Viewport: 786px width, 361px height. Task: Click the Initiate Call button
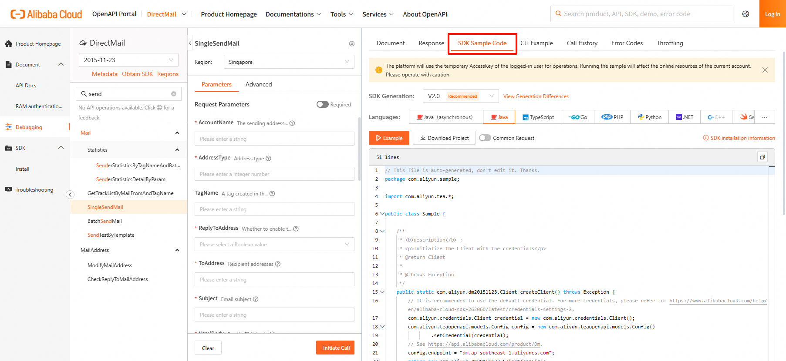(336, 348)
